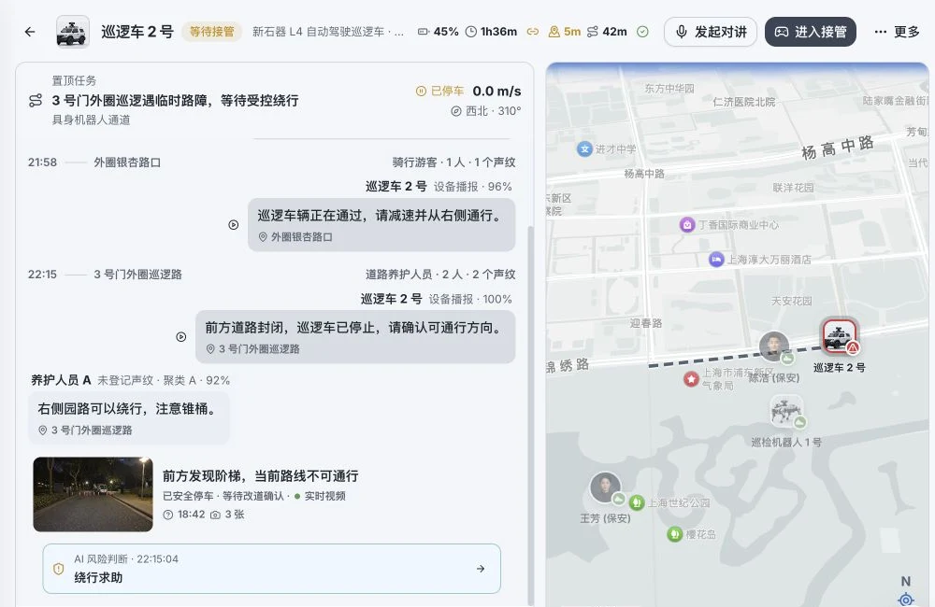
Task: Click the battery icon showing 45%
Action: (x=423, y=32)
